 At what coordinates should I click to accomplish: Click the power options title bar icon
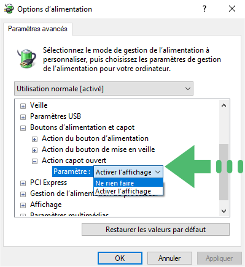pos(9,9)
